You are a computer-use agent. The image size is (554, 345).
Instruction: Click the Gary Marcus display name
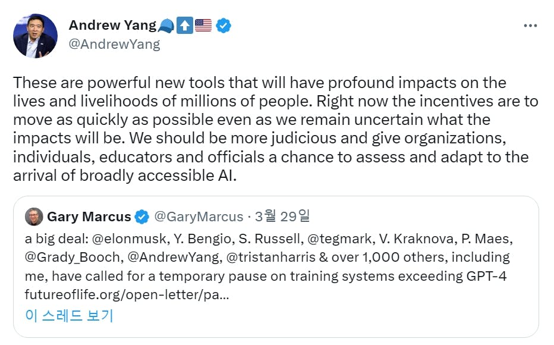coord(89,217)
